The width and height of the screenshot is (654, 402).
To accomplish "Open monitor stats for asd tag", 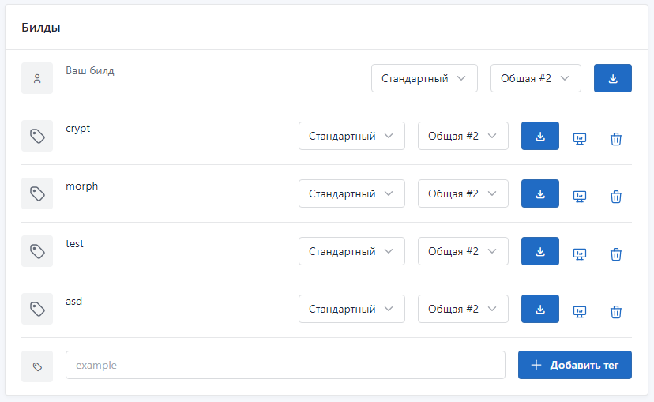I will coord(579,312).
